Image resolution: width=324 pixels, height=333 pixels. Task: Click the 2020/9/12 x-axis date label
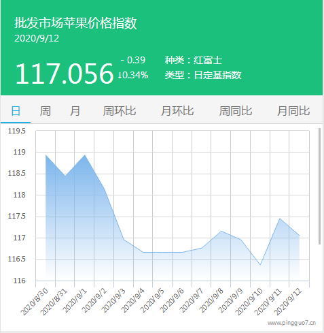click(x=288, y=302)
